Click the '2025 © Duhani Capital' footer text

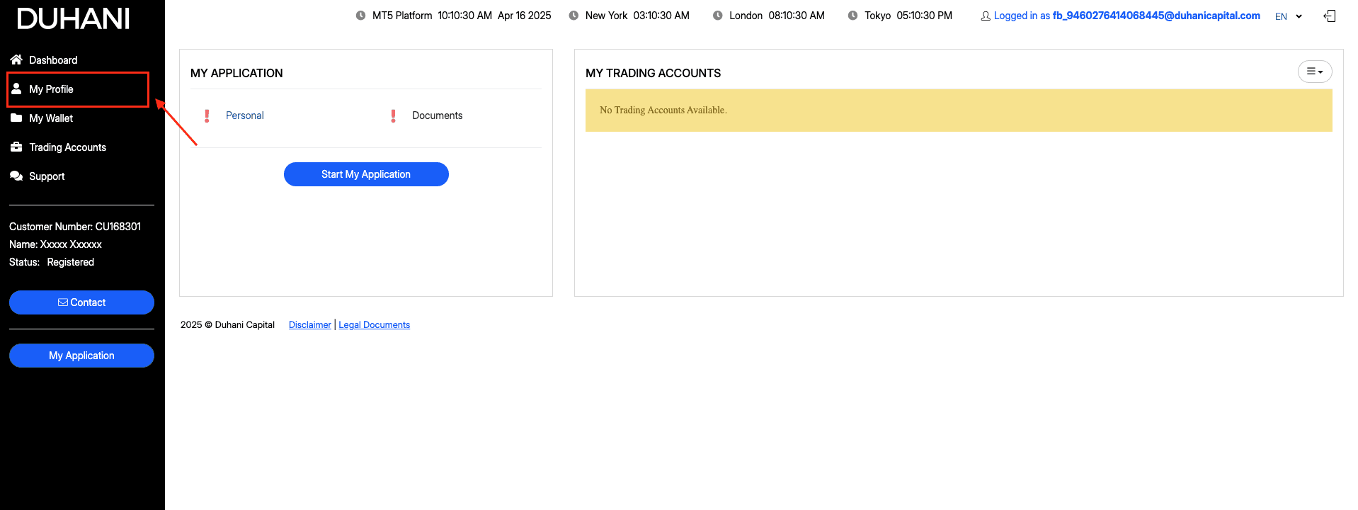[x=227, y=325]
